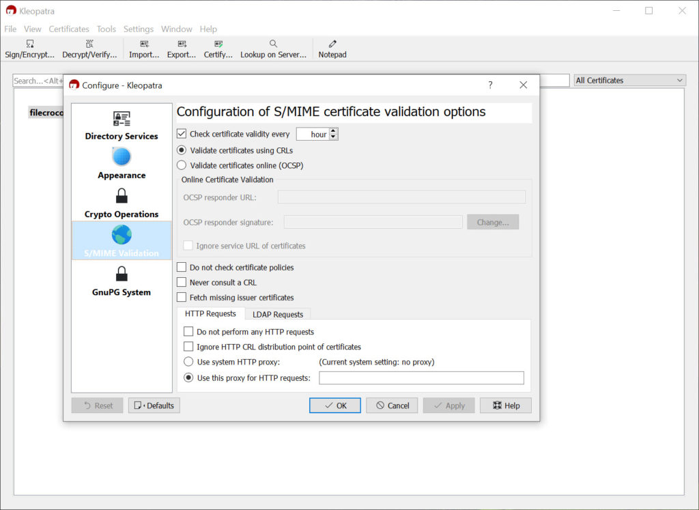Close the Configure dialog with X
Image resolution: width=699 pixels, height=510 pixels.
[x=523, y=85]
